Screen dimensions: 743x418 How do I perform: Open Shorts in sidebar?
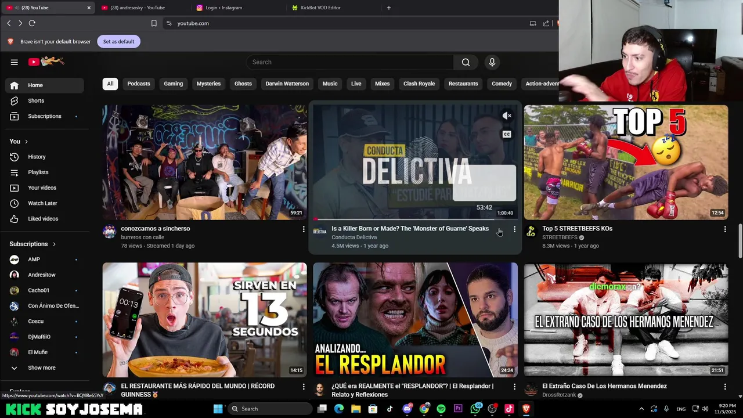point(45,100)
